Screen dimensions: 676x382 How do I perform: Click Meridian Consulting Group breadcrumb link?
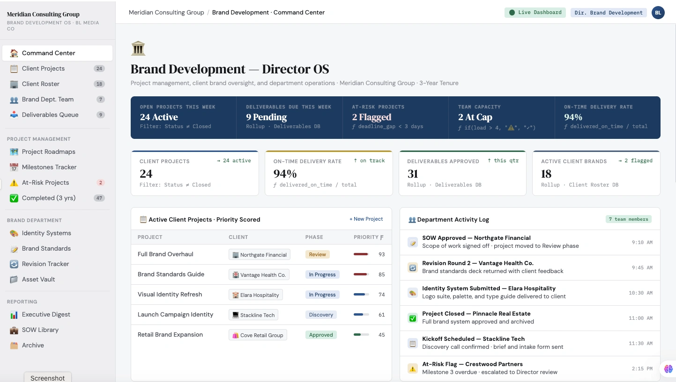click(x=166, y=13)
